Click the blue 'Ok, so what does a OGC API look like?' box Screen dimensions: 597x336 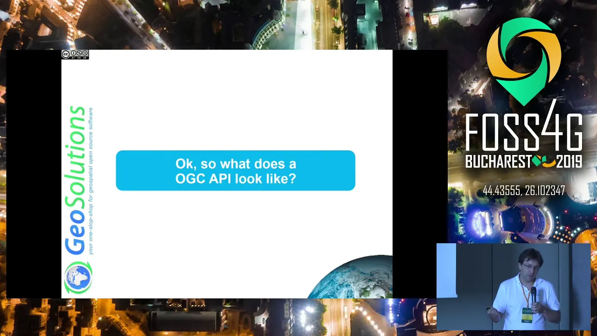tap(236, 170)
